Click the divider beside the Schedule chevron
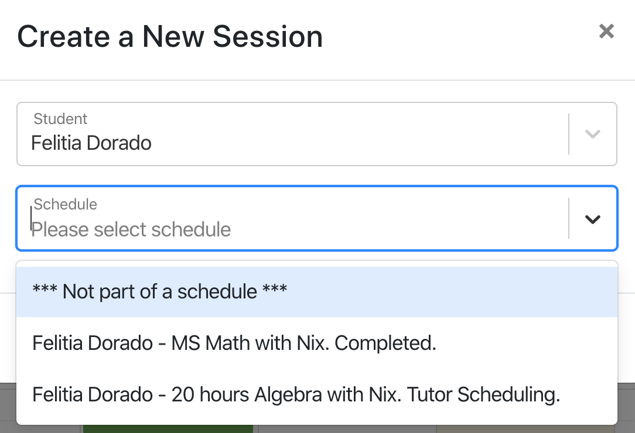This screenshot has width=635, height=433. click(x=569, y=218)
